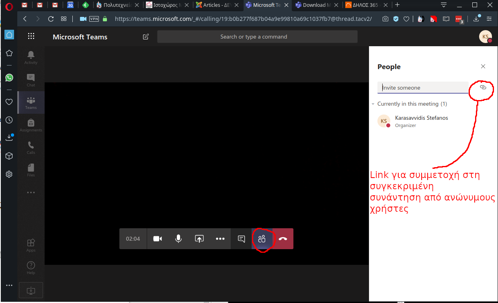Start a new chat with compose icon

(x=146, y=37)
